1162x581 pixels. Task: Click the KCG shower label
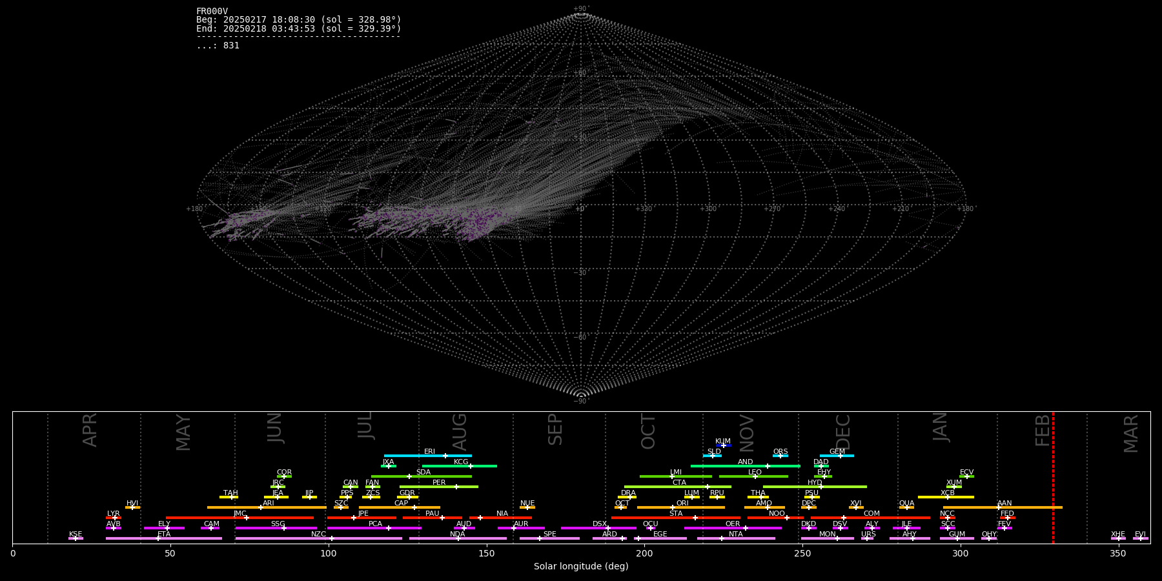(461, 462)
